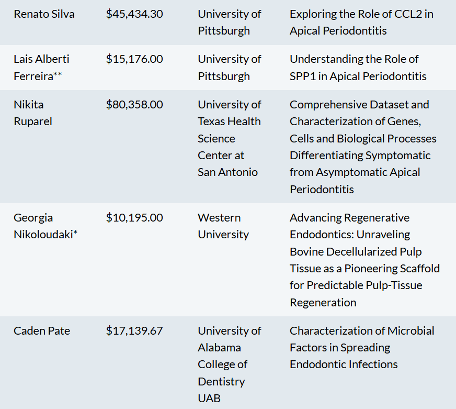Select the $15,176.00 award amount
456x409 pixels.
pos(134,59)
